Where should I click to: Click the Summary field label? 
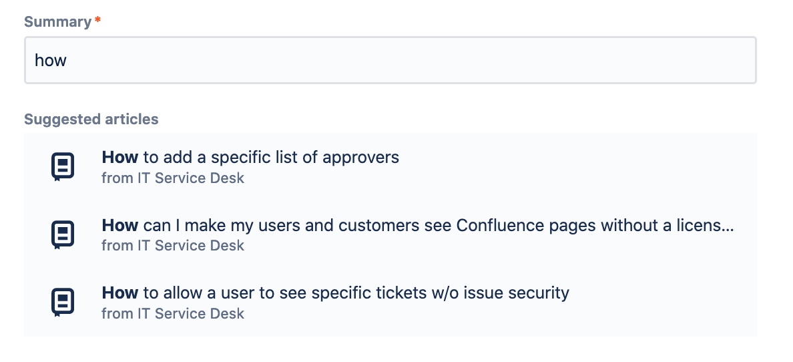(57, 22)
